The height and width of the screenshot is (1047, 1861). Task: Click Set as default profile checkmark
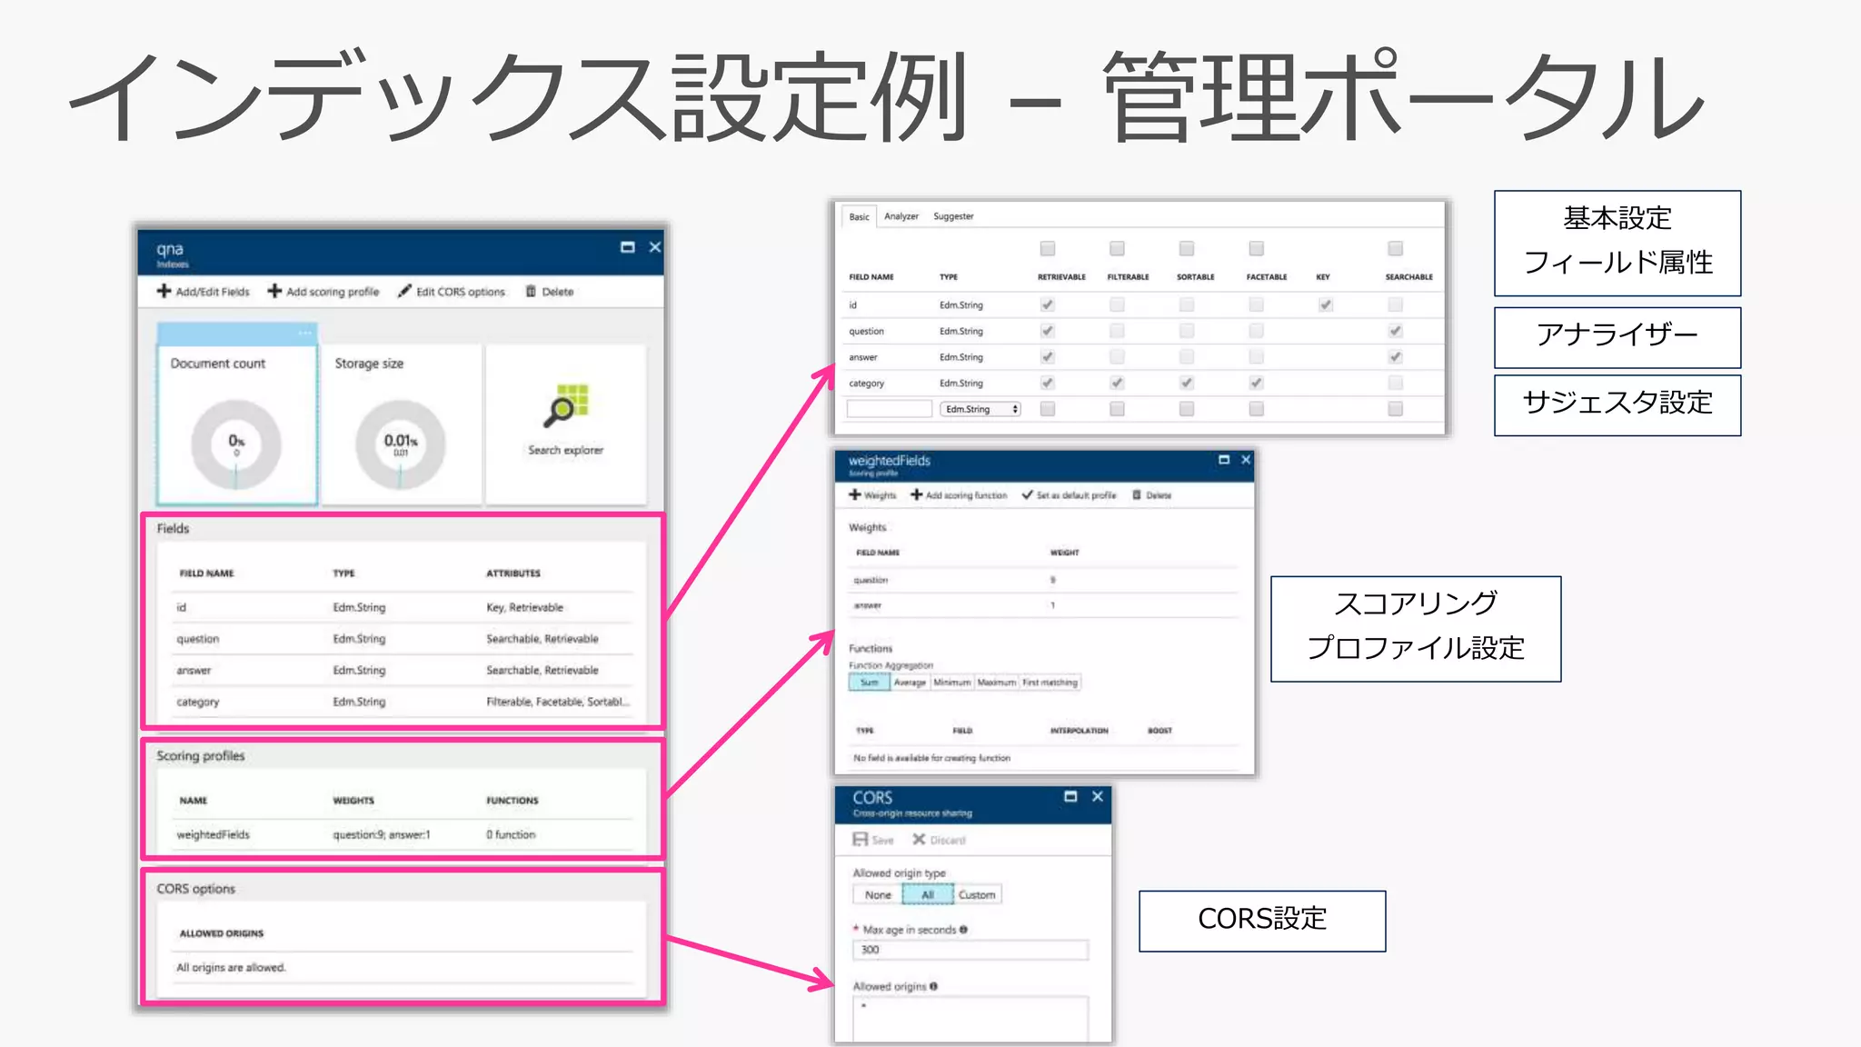click(1027, 494)
